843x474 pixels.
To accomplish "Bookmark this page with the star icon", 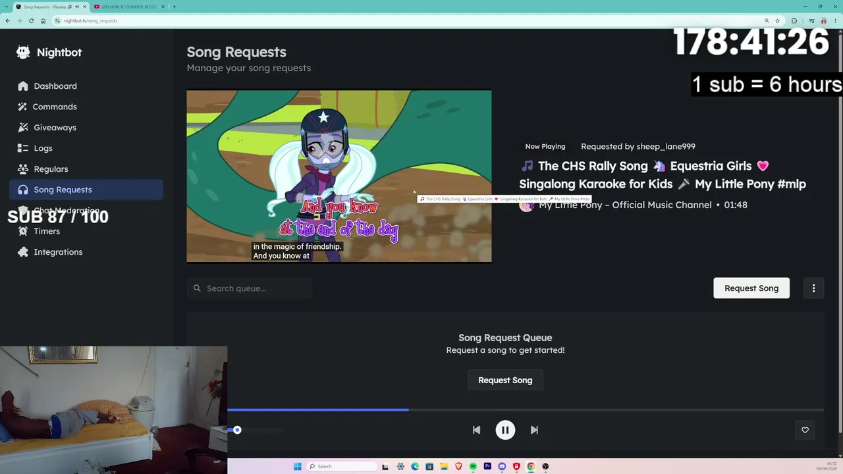I will [778, 20].
